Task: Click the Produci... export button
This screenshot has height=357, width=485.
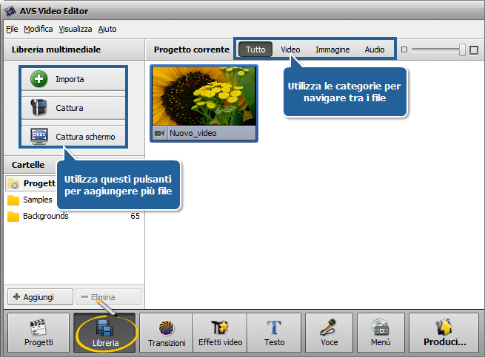Action: [444, 333]
